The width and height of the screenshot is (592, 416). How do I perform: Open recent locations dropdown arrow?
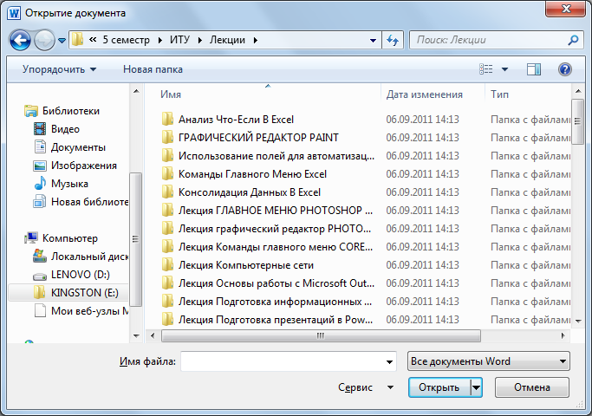(x=62, y=40)
